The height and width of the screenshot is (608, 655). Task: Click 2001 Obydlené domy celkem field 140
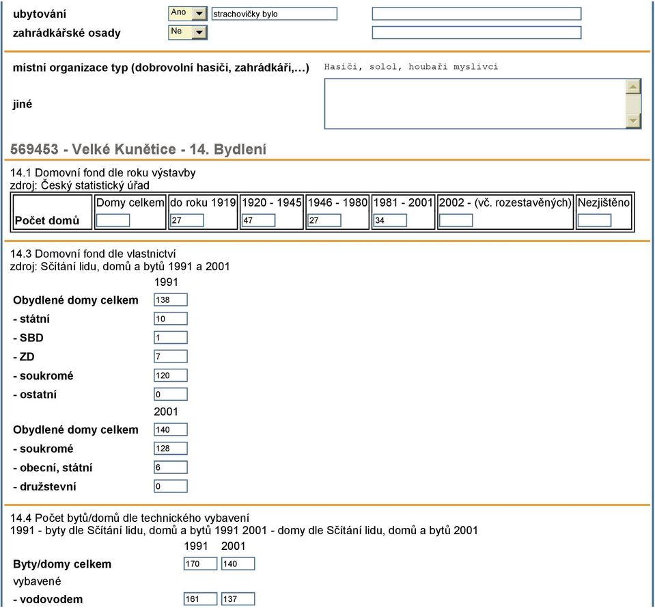[171, 429]
